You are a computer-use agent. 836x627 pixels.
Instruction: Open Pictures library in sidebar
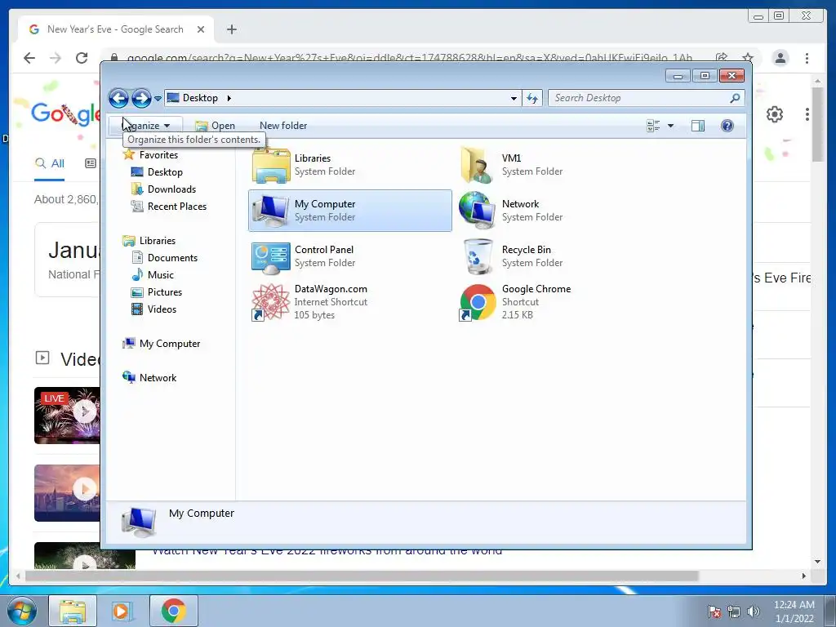tap(165, 292)
